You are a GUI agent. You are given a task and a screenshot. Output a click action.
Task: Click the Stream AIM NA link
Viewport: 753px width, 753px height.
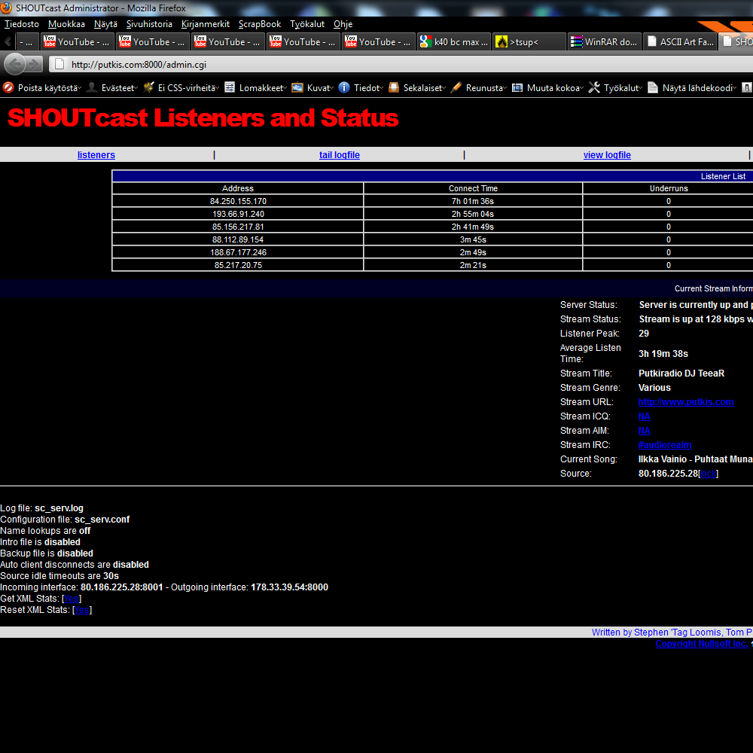(644, 431)
